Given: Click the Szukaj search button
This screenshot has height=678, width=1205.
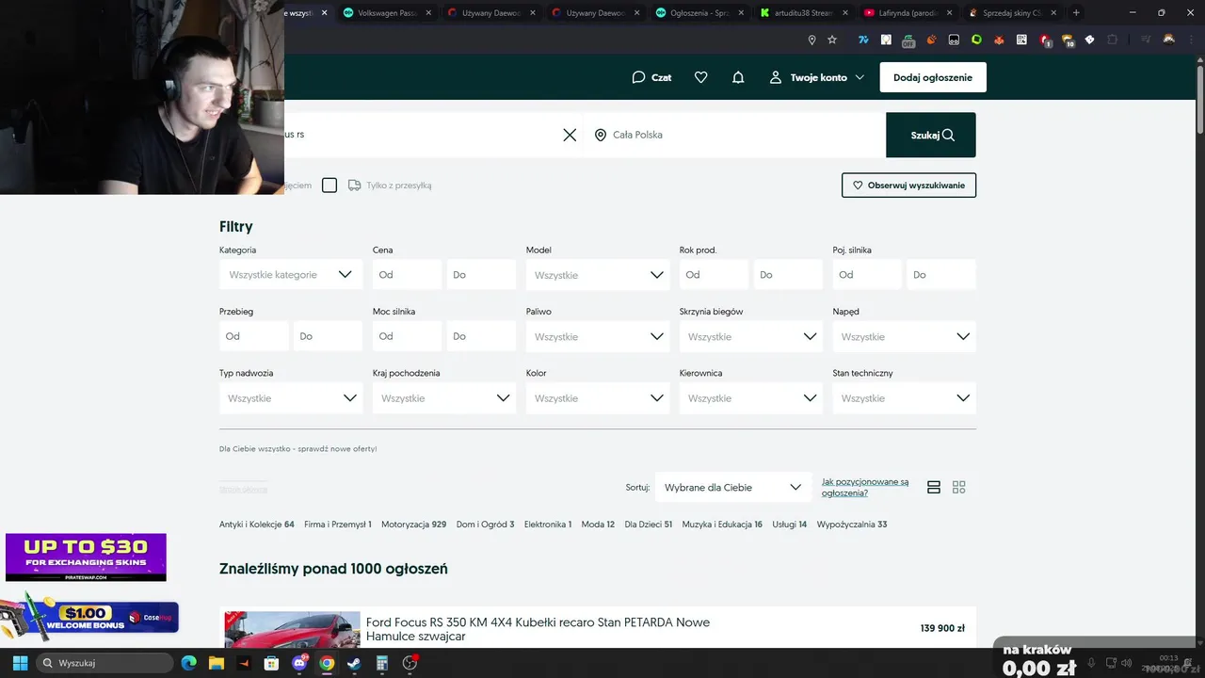Looking at the screenshot, I should pos(931,135).
